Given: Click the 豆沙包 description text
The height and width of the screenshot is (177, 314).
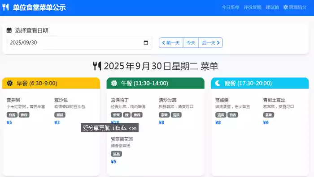Looking at the screenshot, I should [70, 106].
